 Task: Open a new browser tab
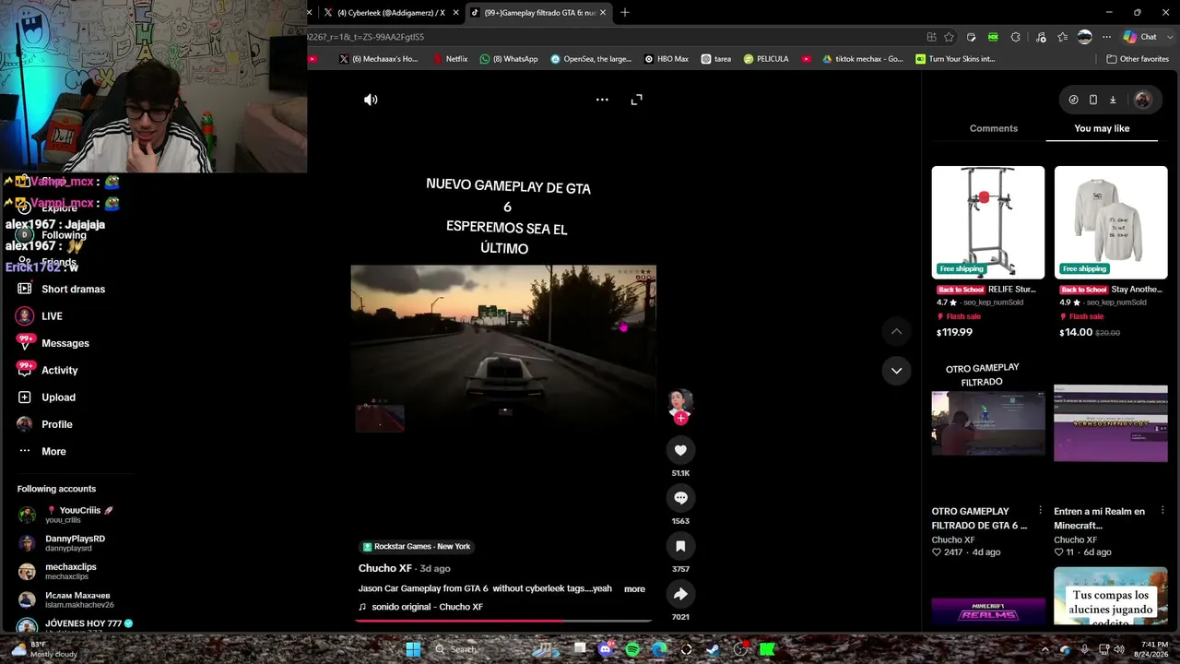[x=625, y=13]
